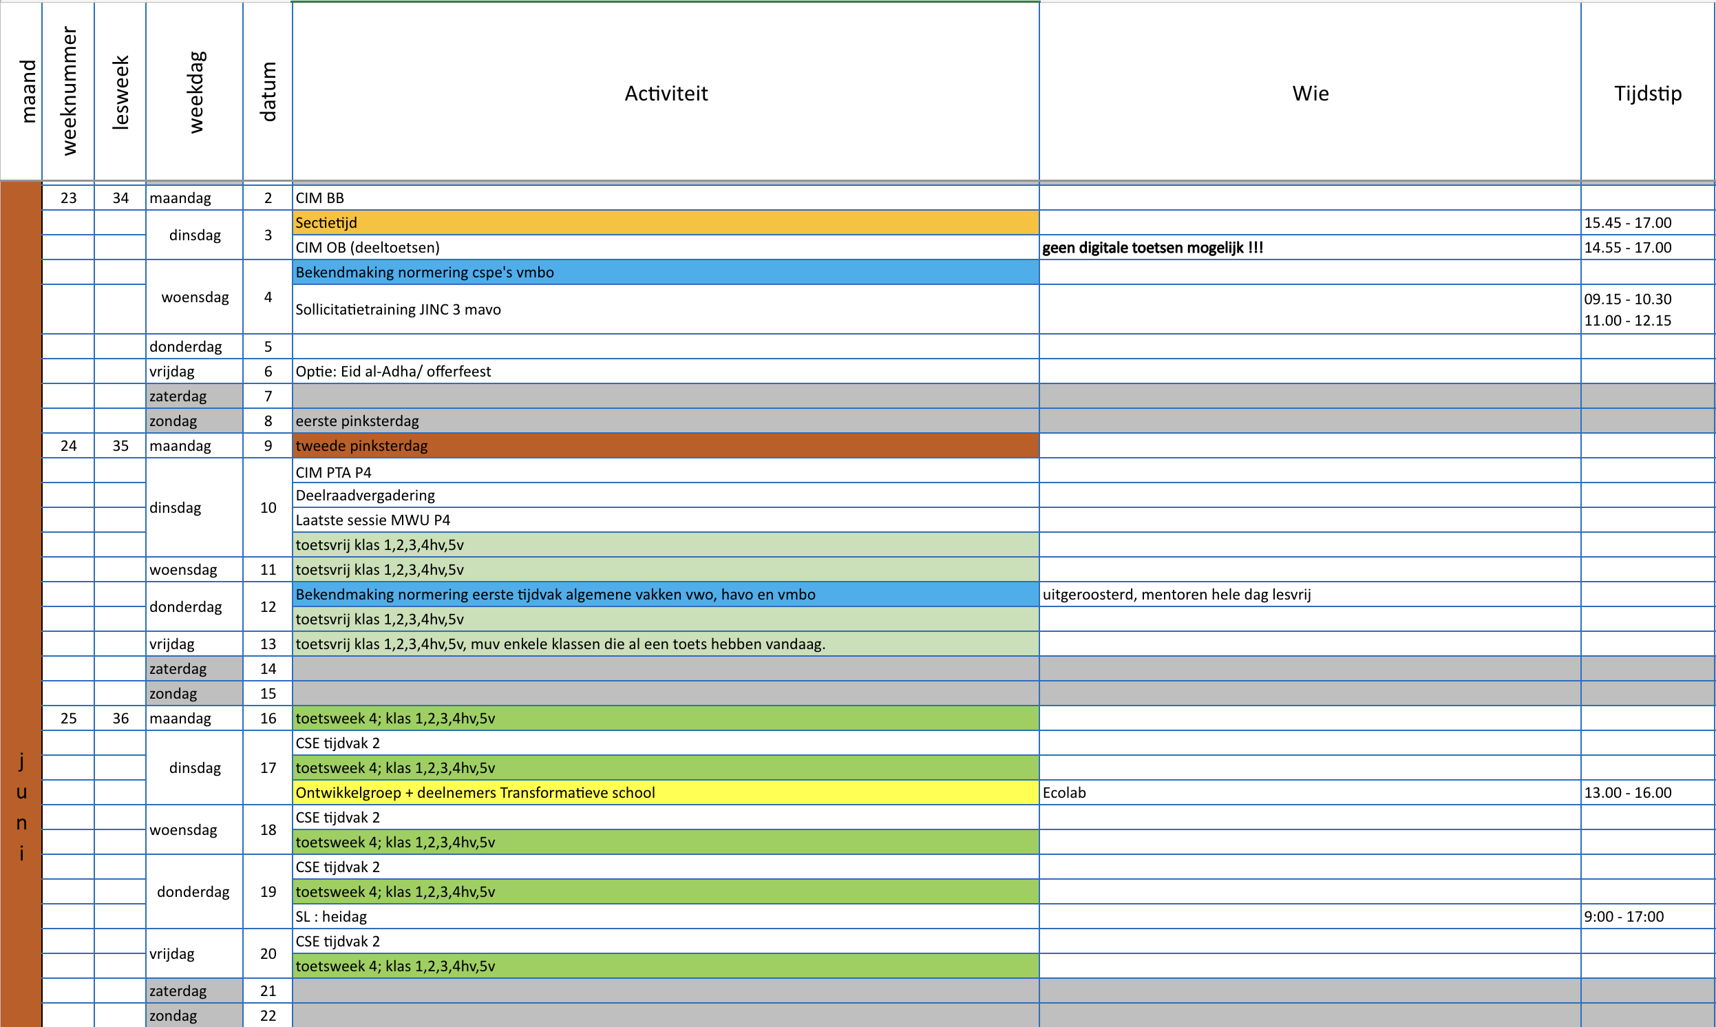Click the CIM BB activity cell
The width and height of the screenshot is (1716, 1027).
pyautogui.click(x=666, y=198)
